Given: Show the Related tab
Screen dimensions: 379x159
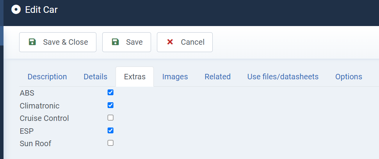Looking at the screenshot, I should click(x=217, y=77).
